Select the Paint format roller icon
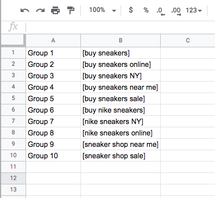The height and width of the screenshot is (198, 215). click(x=71, y=10)
